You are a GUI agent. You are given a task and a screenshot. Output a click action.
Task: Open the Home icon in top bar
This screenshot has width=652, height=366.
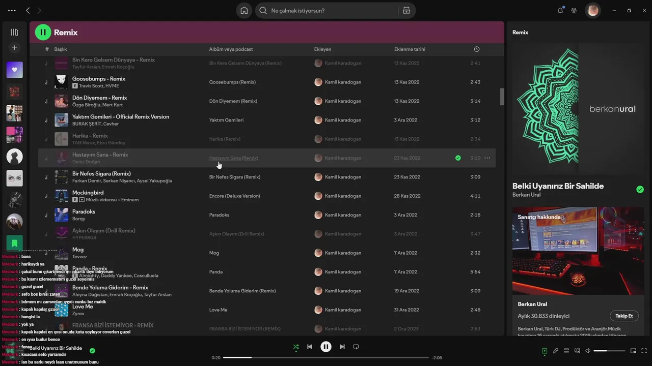click(244, 11)
